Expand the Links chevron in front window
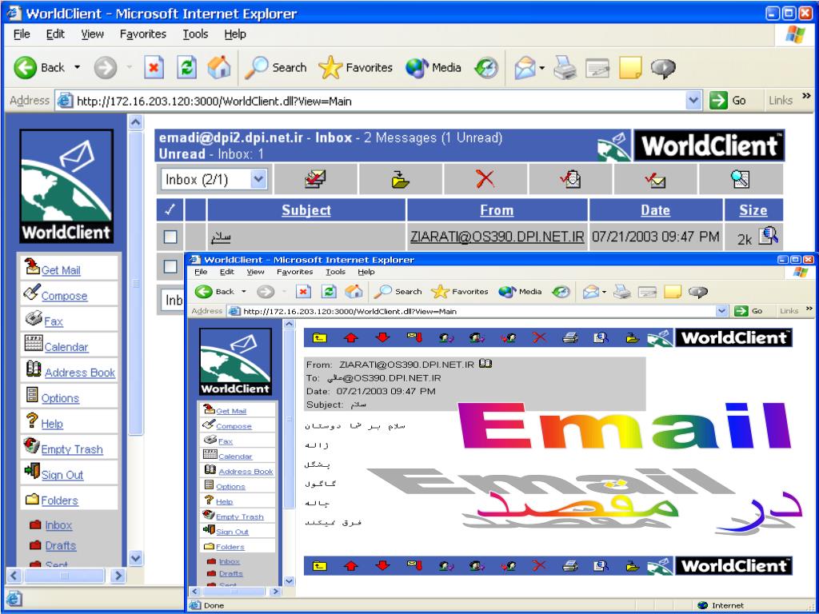The width and height of the screenshot is (819, 614). point(809,309)
